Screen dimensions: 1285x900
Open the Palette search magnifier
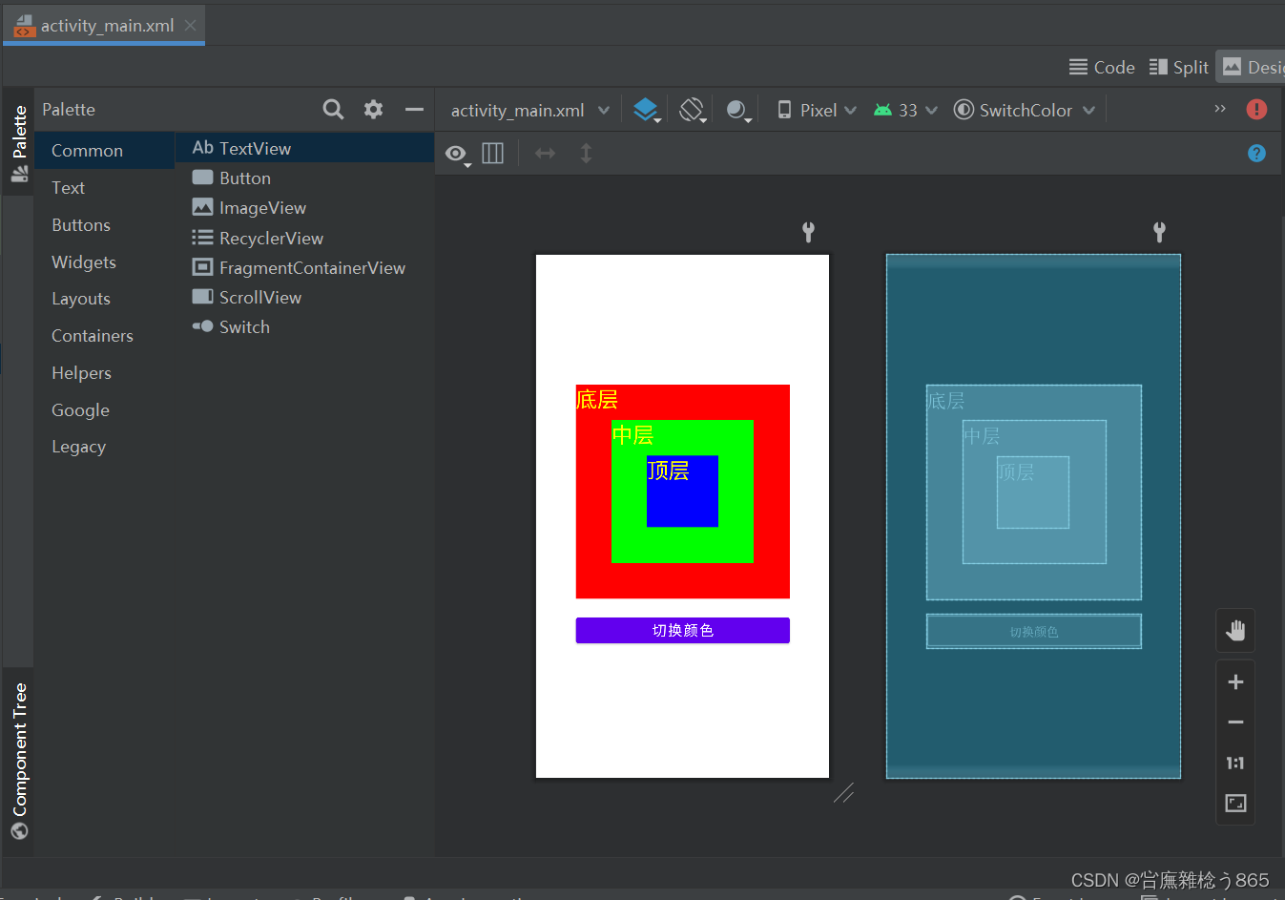coord(332,109)
